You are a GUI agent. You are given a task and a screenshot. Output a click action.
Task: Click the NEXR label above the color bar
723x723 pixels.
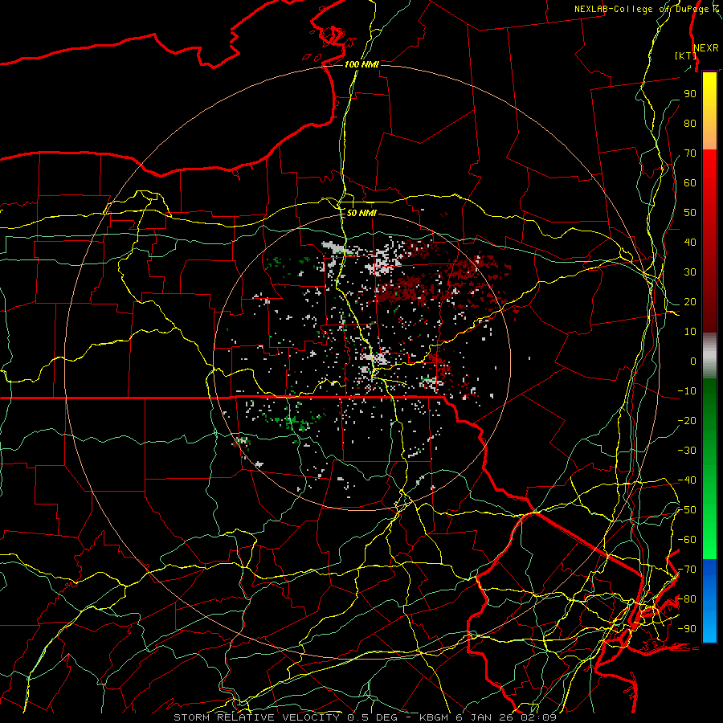pyautogui.click(x=706, y=47)
